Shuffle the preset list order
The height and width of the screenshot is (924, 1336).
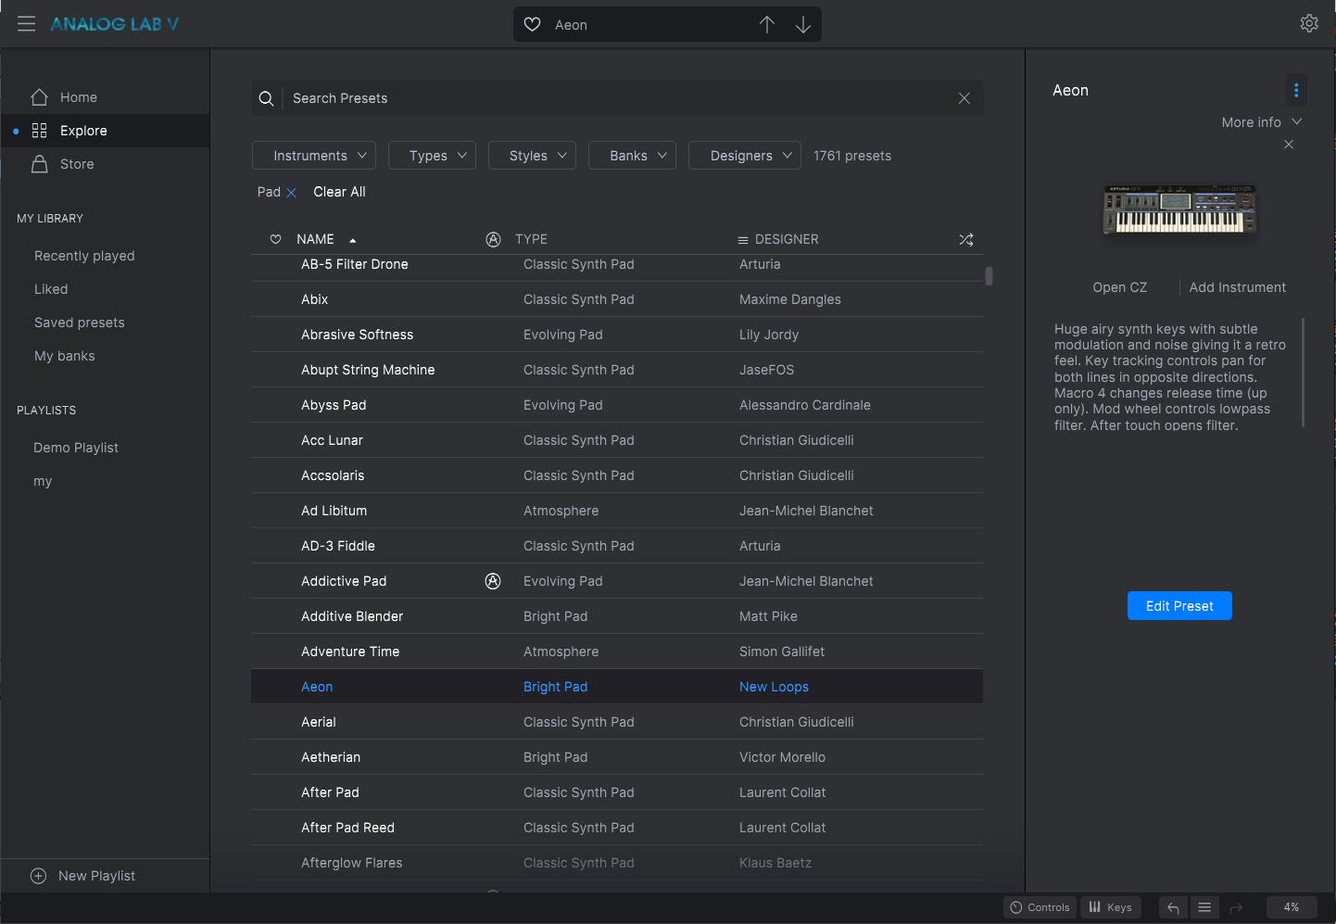(x=966, y=239)
